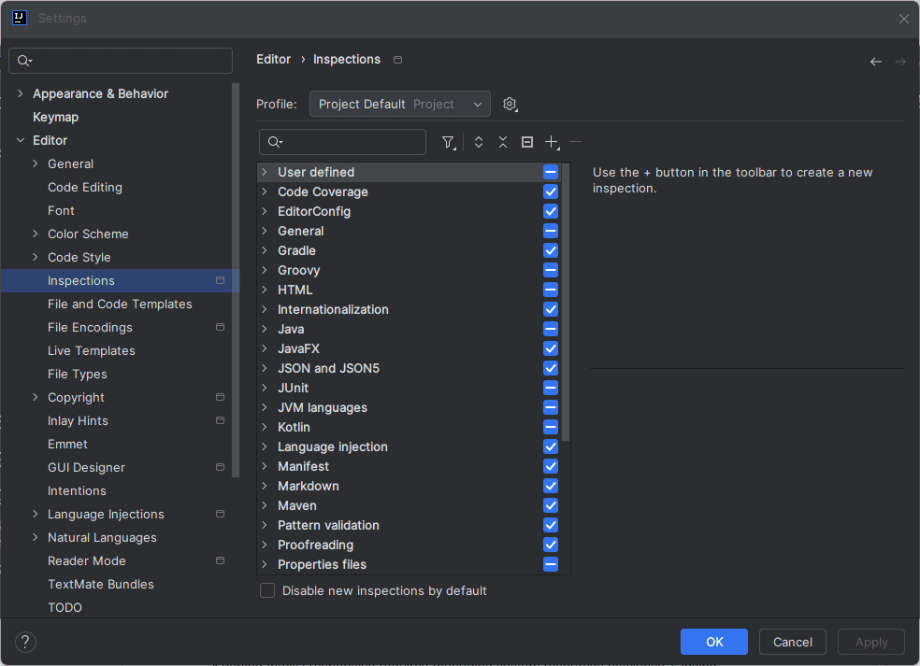Click the project icon beside File Encodings

[220, 327]
